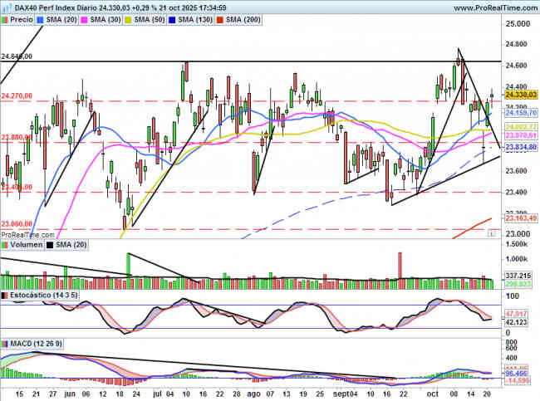540x401 pixels.
Task: Click the Volumen indicator legend icon
Action: coord(5,246)
